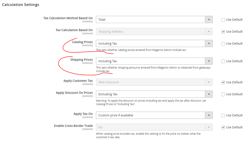
Task: Click the Calculation Settings section heading
Action: tap(21, 5)
